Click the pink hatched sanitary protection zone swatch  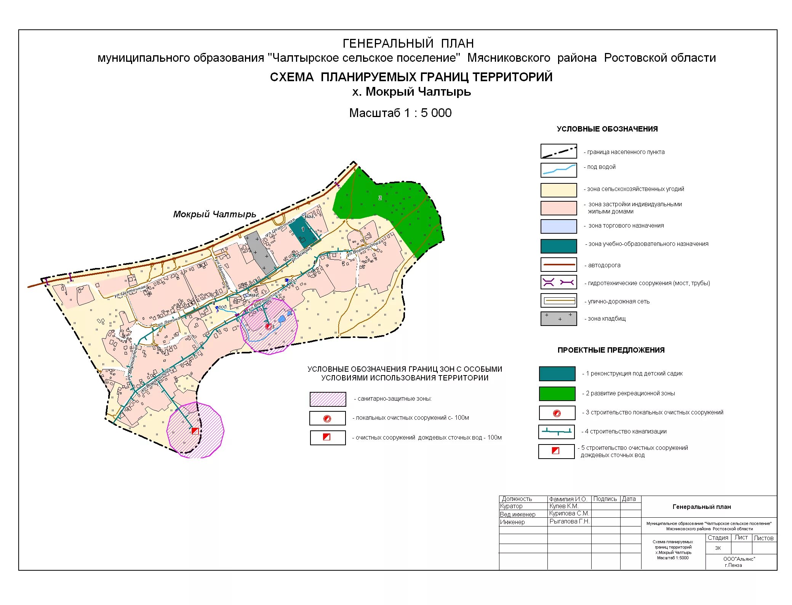point(328,399)
